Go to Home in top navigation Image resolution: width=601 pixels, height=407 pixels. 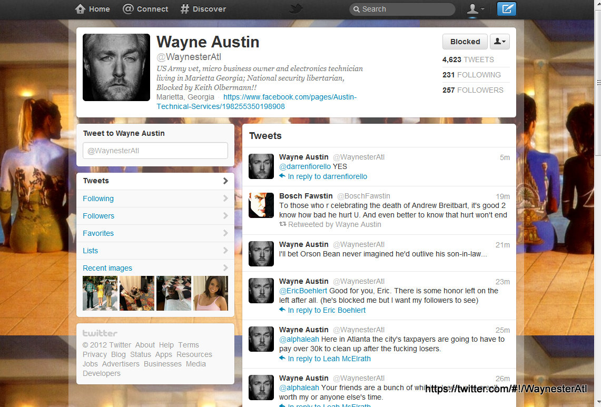tap(92, 9)
